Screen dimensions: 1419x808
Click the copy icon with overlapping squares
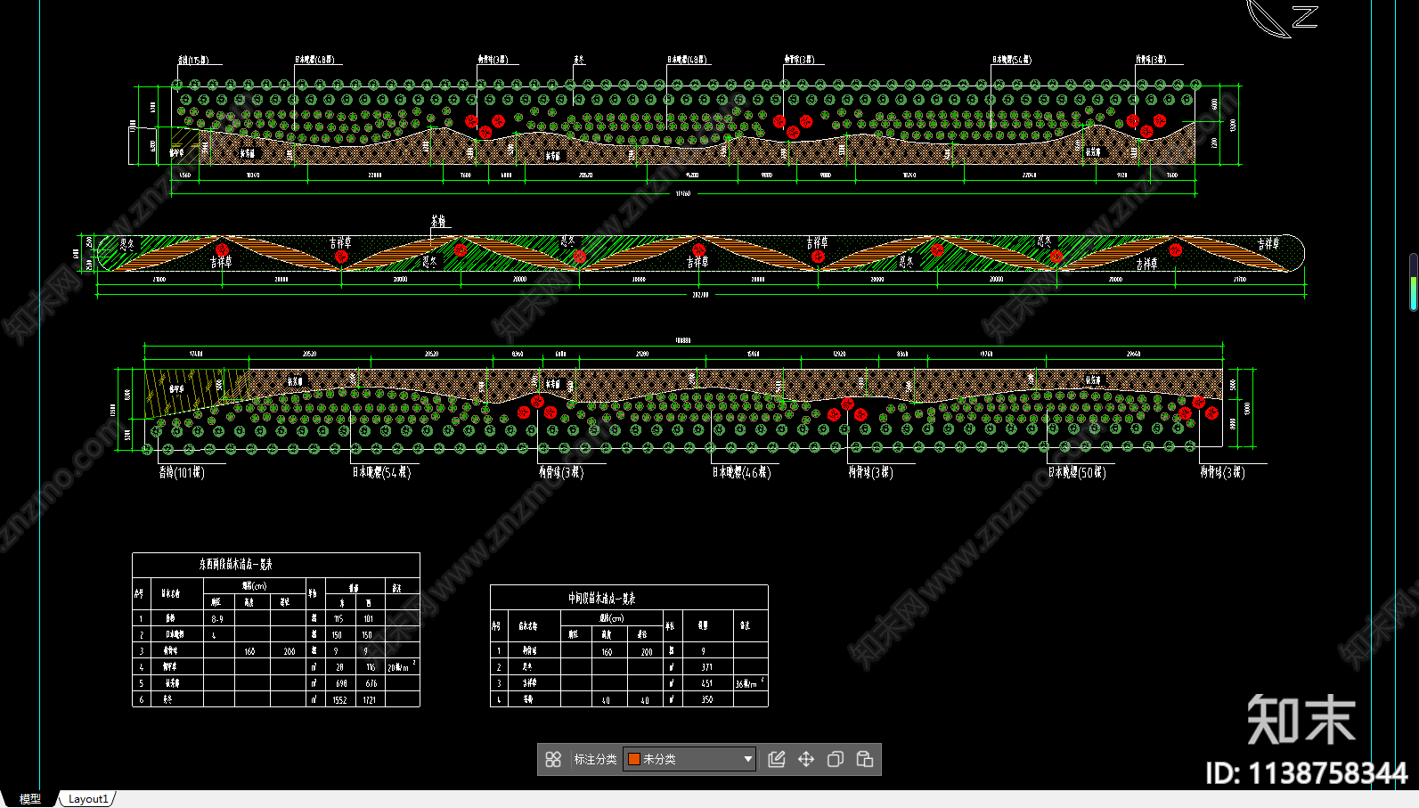coord(836,759)
